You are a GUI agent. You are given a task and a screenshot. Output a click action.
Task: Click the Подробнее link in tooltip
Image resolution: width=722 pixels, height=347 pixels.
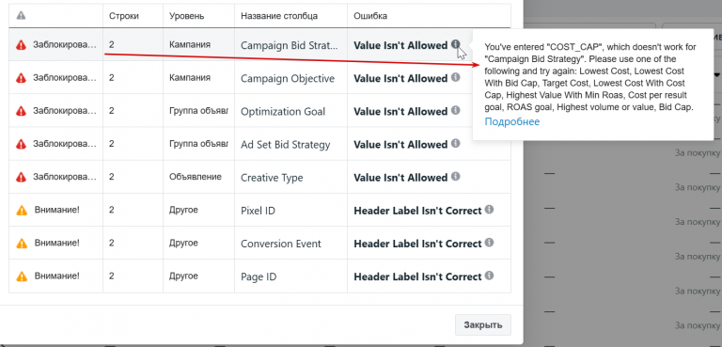tap(512, 121)
